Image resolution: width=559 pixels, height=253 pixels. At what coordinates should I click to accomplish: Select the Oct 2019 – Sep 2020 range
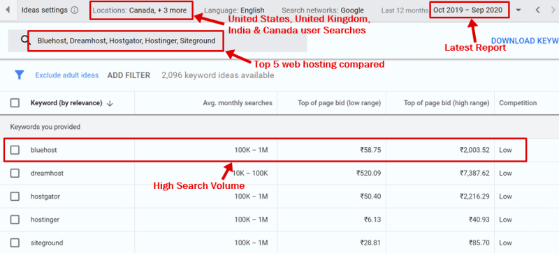(x=467, y=10)
